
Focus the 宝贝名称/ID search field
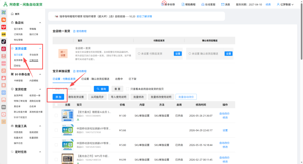(x=72, y=89)
